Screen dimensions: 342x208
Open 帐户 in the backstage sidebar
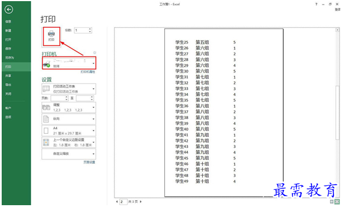click(8, 108)
